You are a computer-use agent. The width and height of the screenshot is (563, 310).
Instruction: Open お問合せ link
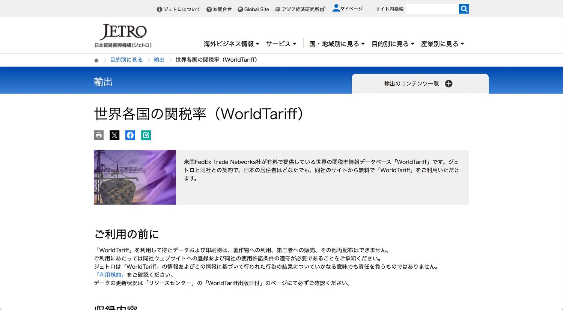[x=219, y=9]
